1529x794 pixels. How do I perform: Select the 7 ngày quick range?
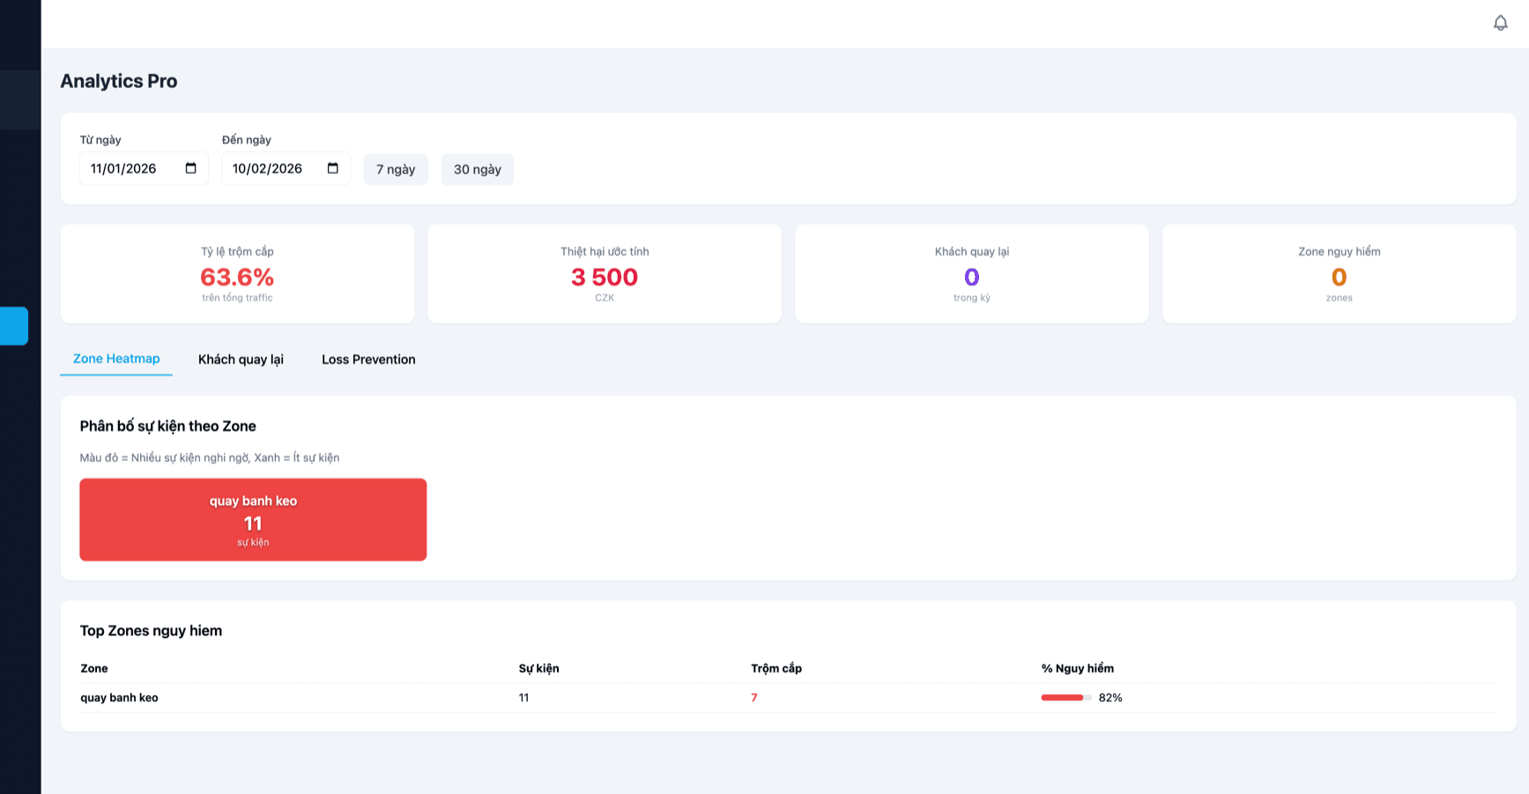pos(396,169)
